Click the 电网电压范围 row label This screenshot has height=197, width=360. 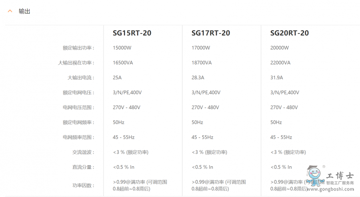click(x=78, y=107)
